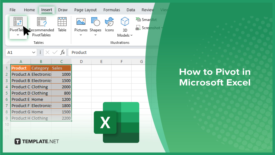Image resolution: width=275 pixels, height=155 pixels.
Task: Expand the Pictures dropdown arrow
Action: [x=81, y=35]
